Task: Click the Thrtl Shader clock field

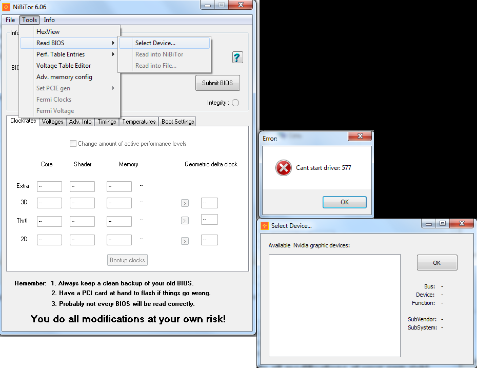Action: 82,222
